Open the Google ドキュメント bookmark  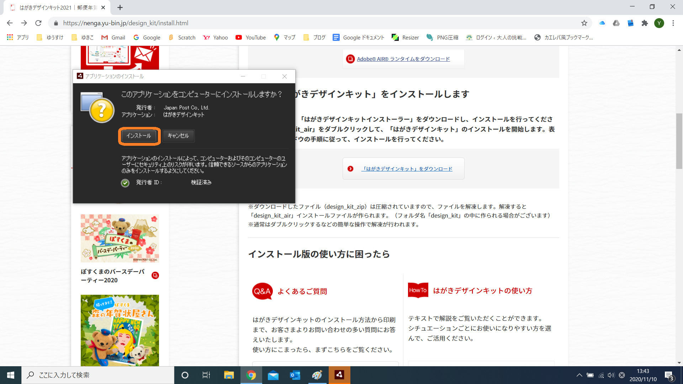pos(359,37)
